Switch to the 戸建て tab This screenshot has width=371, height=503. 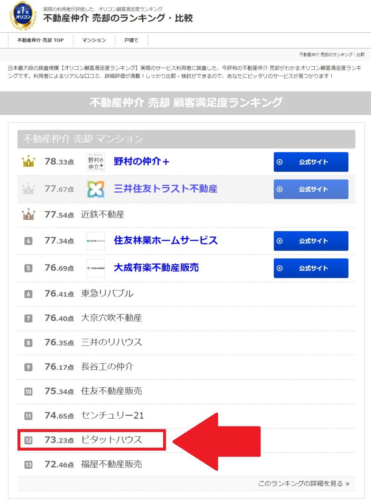pyautogui.click(x=131, y=40)
